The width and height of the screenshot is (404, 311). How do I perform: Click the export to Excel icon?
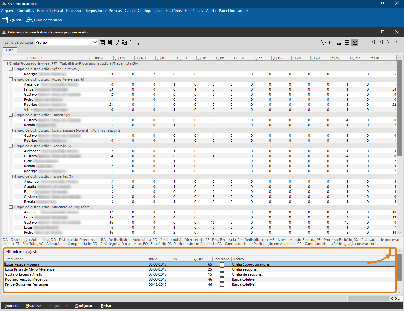pyautogui.click(x=124, y=43)
